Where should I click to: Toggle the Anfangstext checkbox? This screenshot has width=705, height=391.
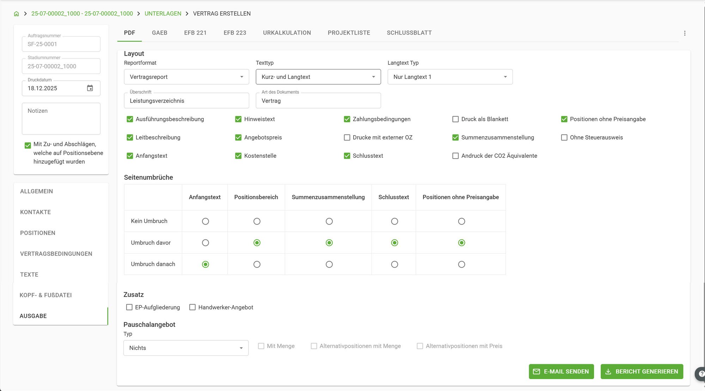coord(130,156)
